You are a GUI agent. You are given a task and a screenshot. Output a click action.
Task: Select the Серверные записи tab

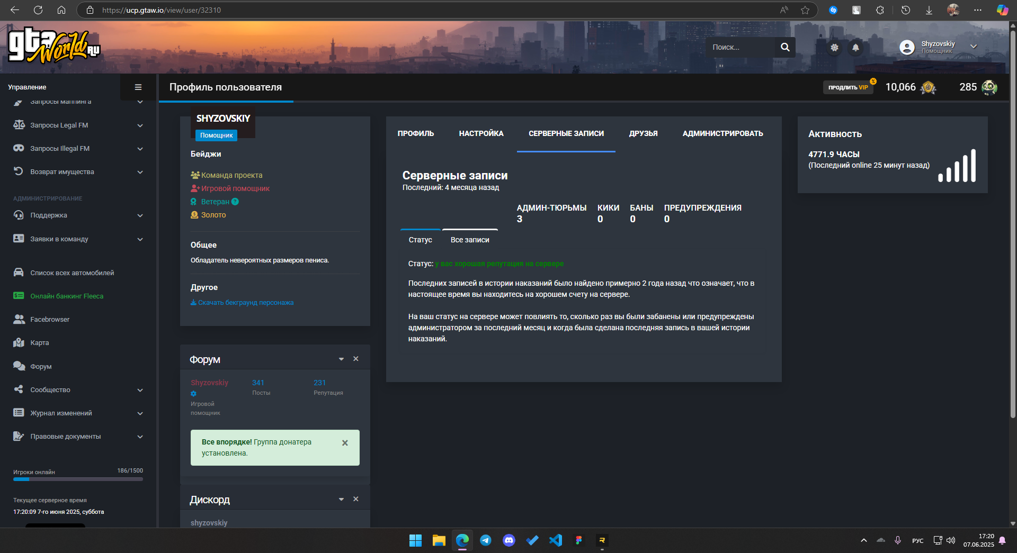566,133
